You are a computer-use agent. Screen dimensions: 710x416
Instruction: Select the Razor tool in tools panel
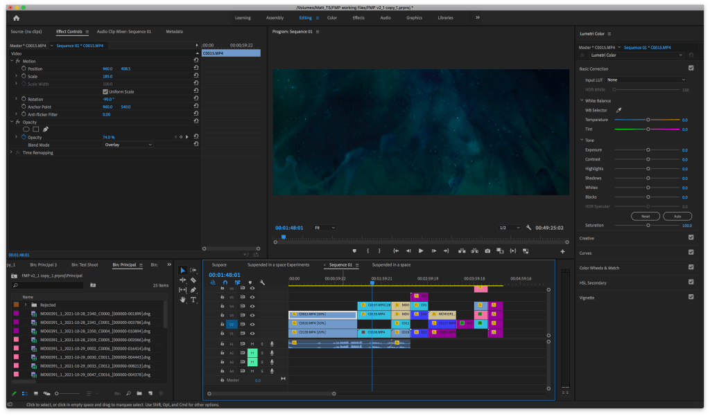[193, 280]
